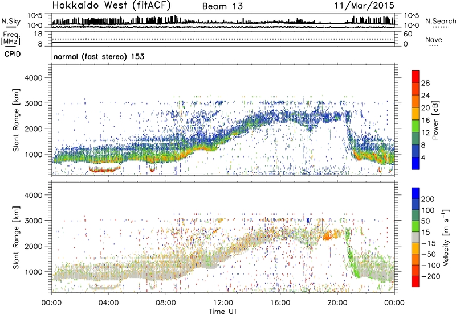Click the 'Velocity [m s-1]' colorbar title
Screen dimensions: 456x315
pos(446,237)
